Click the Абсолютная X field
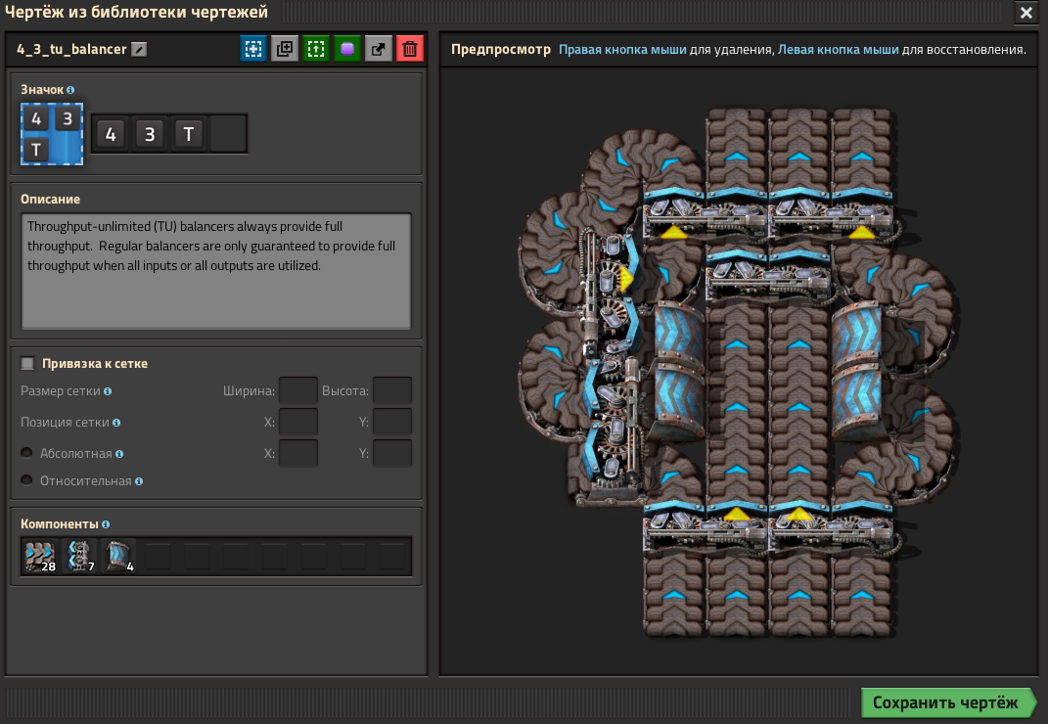 (x=298, y=453)
